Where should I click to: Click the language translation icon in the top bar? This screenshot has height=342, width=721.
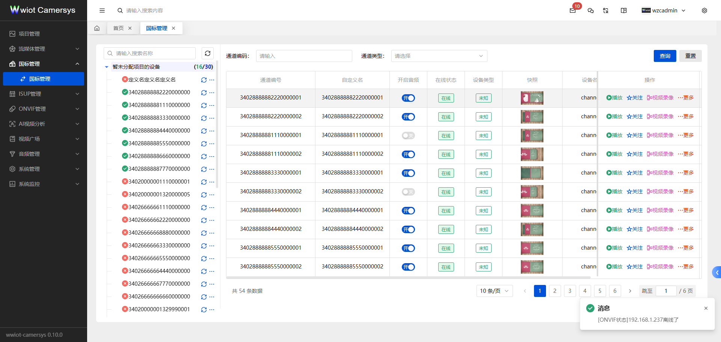(605, 11)
